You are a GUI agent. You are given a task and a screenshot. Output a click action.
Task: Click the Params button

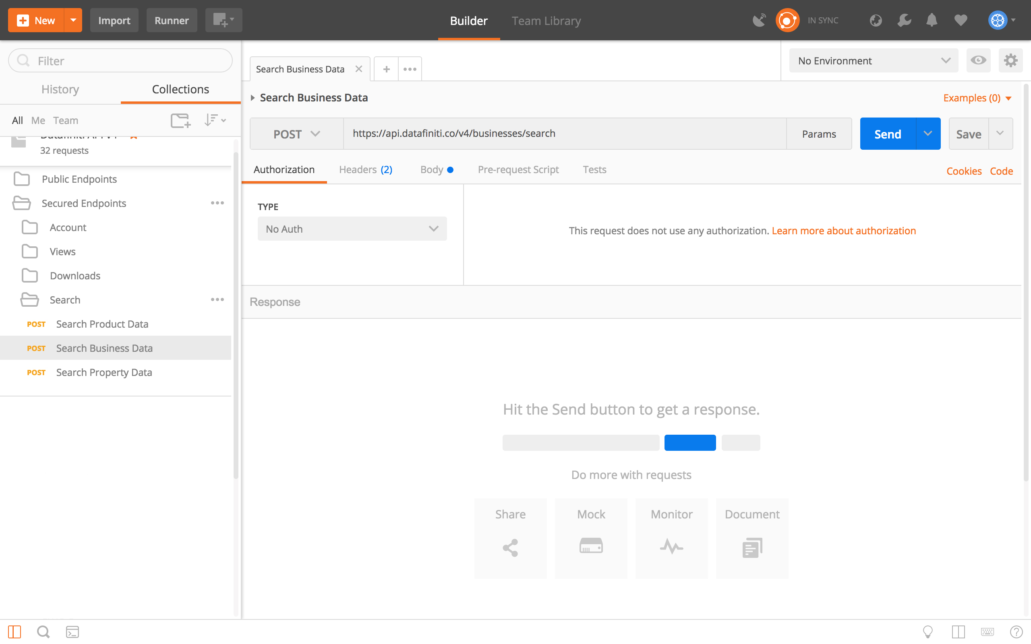pos(818,134)
